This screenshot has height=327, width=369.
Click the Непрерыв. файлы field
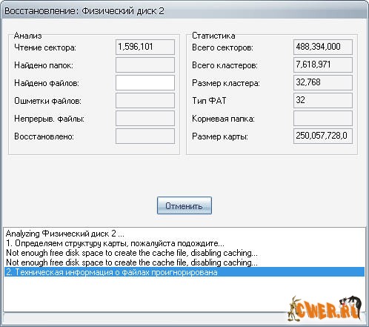coord(145,118)
